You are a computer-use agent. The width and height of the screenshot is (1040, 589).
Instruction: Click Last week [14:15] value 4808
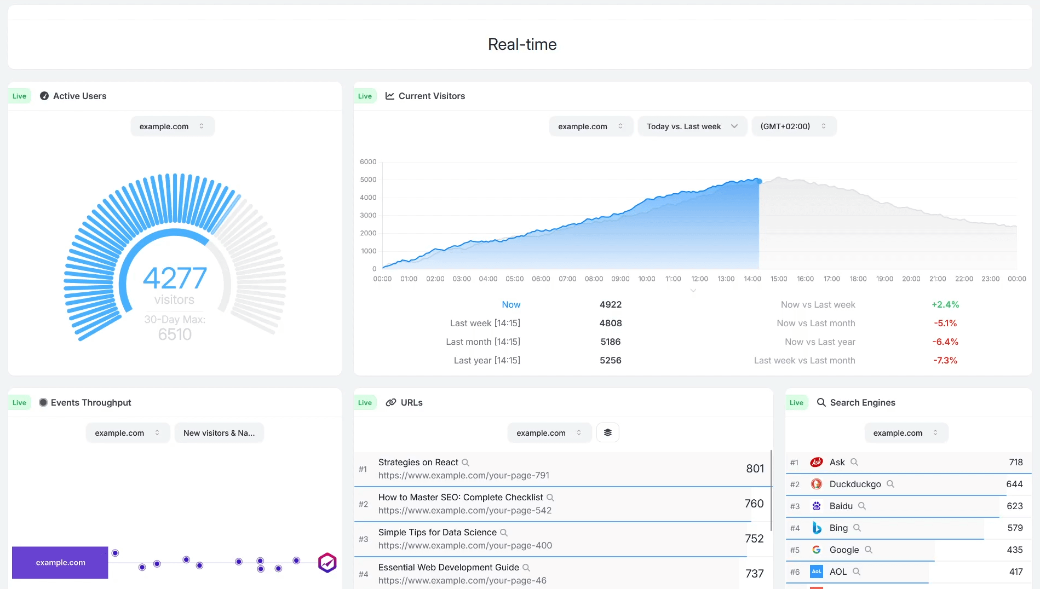click(611, 324)
